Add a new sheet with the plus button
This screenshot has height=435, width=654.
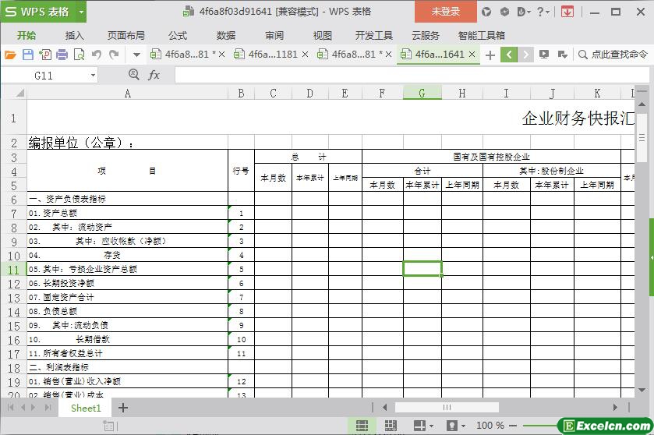123,408
